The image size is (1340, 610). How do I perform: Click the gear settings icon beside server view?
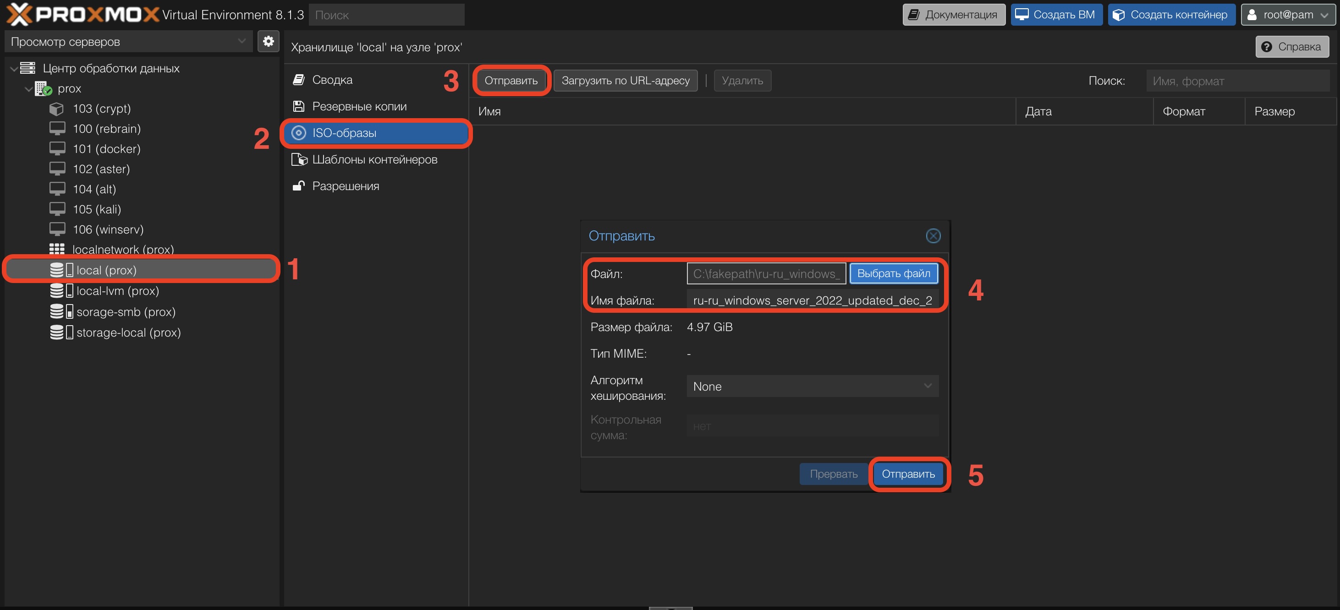pos(268,41)
